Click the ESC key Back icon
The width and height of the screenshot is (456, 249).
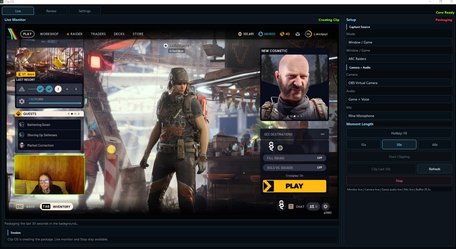pos(20,206)
